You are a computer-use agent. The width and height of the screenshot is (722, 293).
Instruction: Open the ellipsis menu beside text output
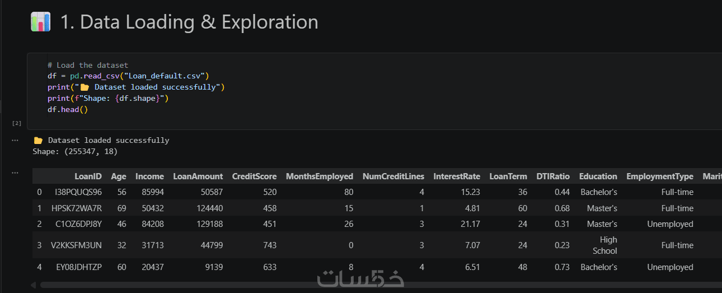click(x=15, y=141)
